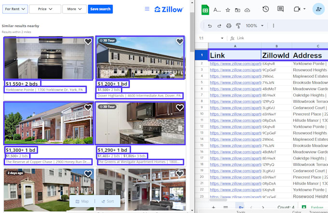
Task: Select row 1 header
Action: (x=202, y=55)
